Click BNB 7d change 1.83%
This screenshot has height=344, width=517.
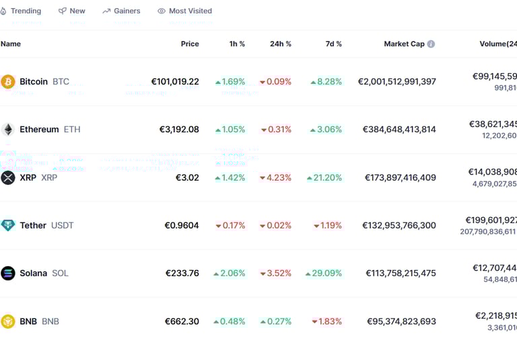[326, 321]
